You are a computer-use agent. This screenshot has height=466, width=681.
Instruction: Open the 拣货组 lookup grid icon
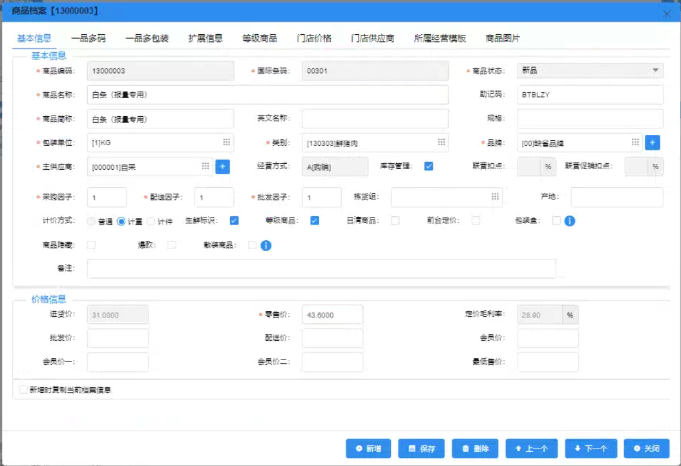click(x=495, y=197)
